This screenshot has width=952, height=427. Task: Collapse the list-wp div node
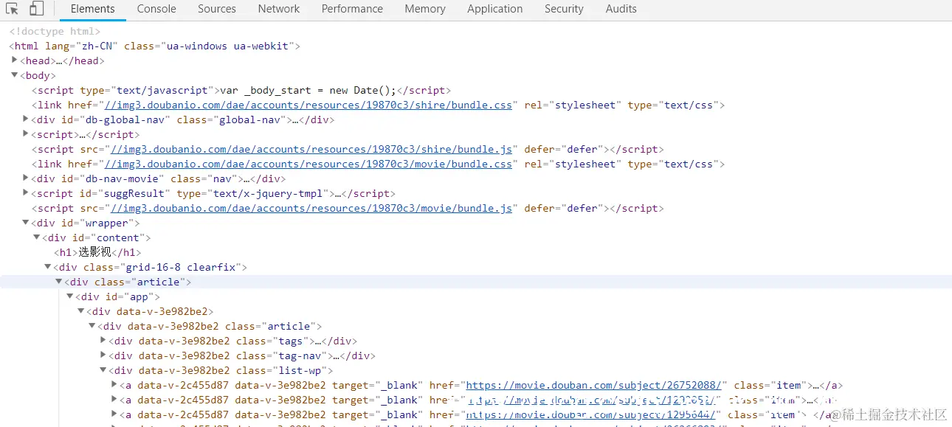pyautogui.click(x=103, y=370)
